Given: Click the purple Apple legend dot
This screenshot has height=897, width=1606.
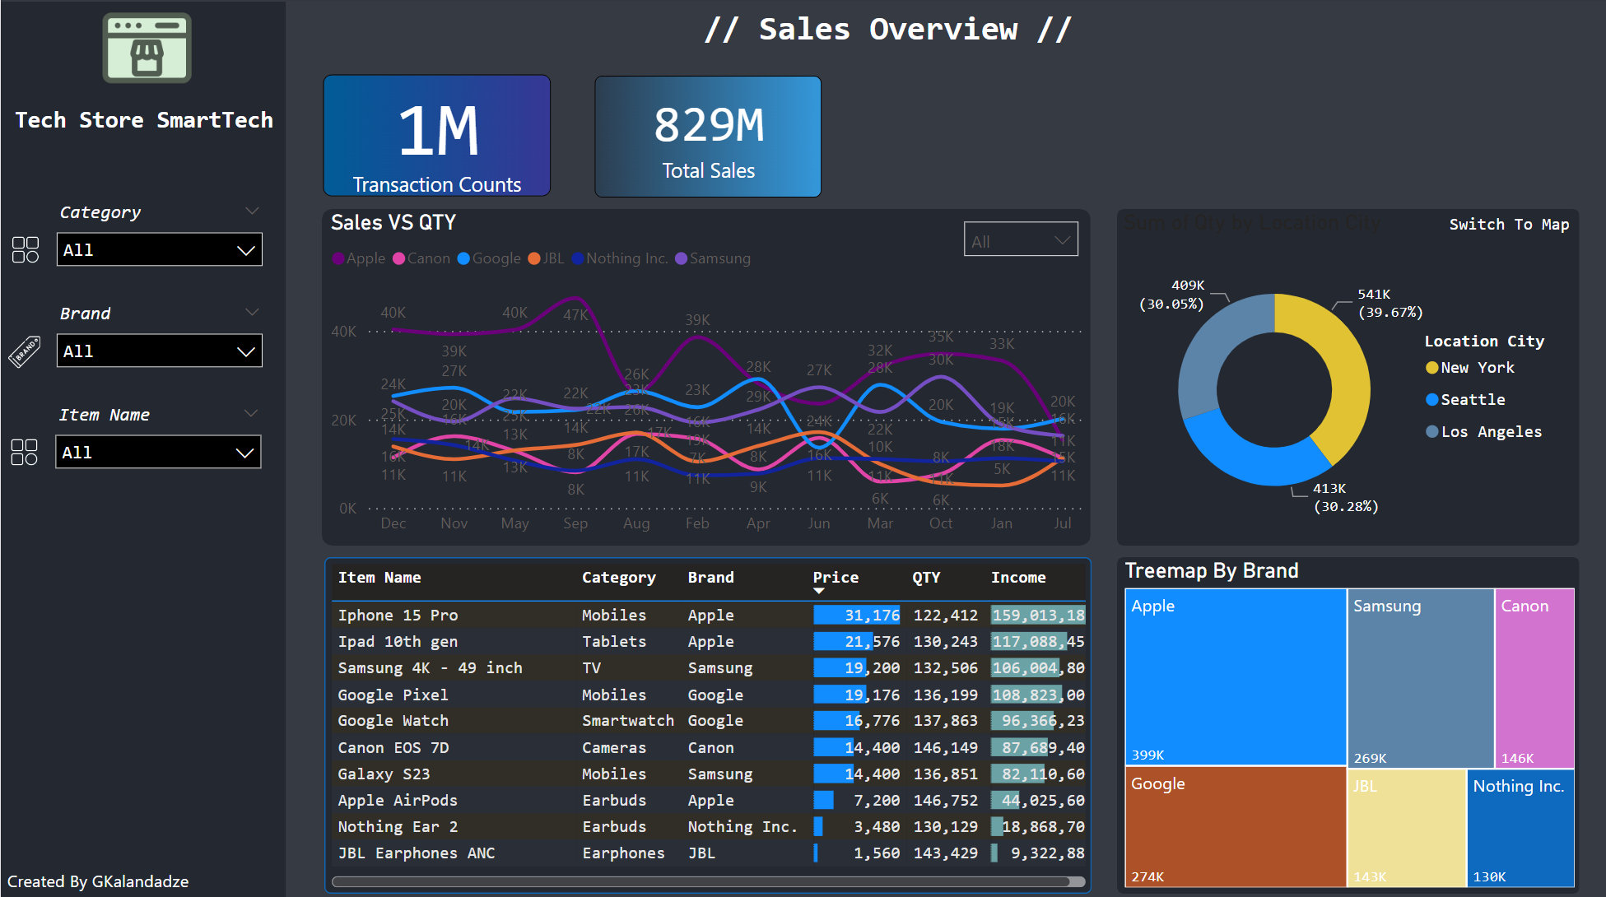Looking at the screenshot, I should point(337,258).
